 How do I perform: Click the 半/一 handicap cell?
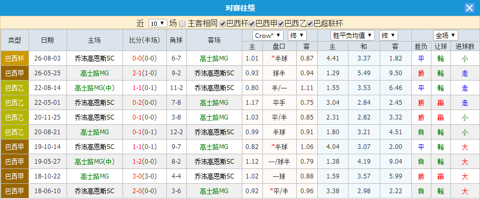[279, 88]
